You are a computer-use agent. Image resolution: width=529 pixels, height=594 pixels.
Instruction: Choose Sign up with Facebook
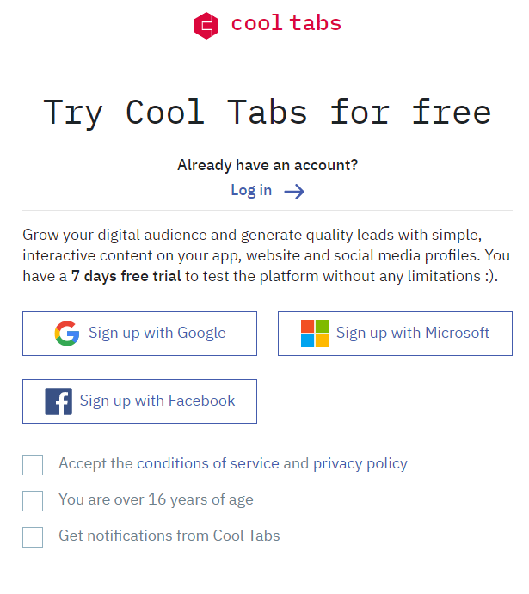pyautogui.click(x=140, y=401)
